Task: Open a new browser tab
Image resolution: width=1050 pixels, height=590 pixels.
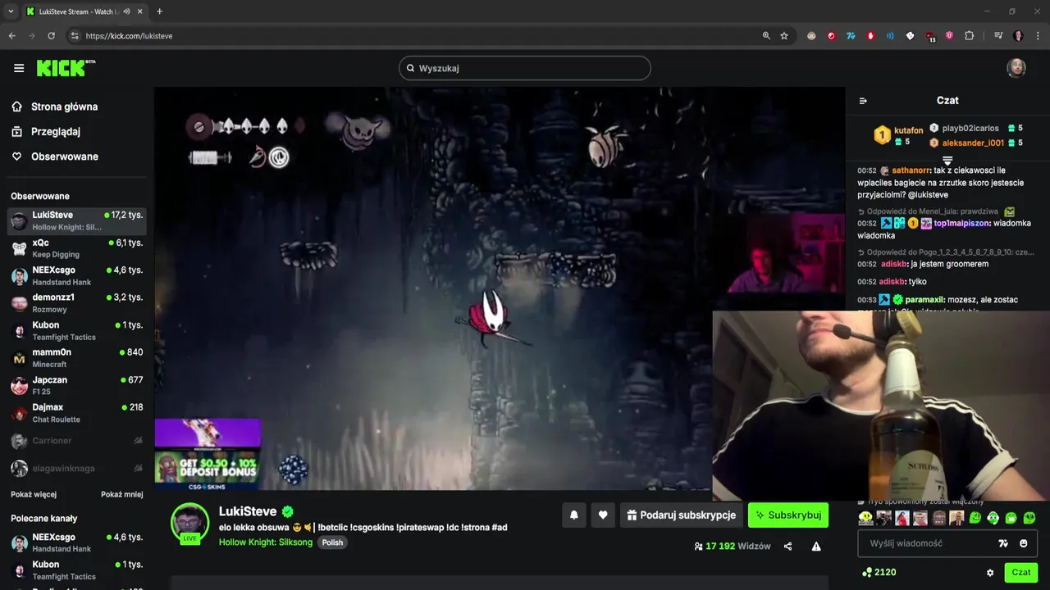Action: click(159, 11)
